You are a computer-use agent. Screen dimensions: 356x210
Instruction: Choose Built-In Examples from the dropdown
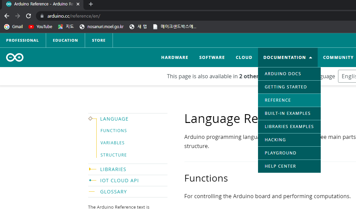point(289,113)
